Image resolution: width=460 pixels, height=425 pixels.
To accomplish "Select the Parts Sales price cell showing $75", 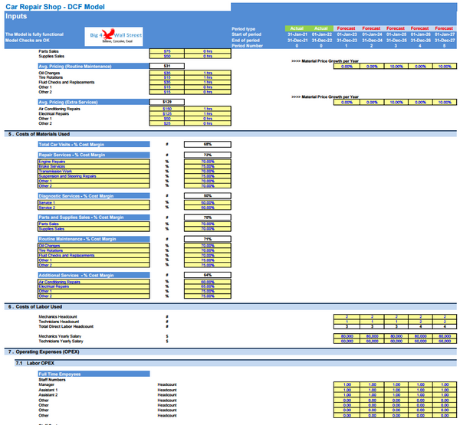I will [167, 51].
